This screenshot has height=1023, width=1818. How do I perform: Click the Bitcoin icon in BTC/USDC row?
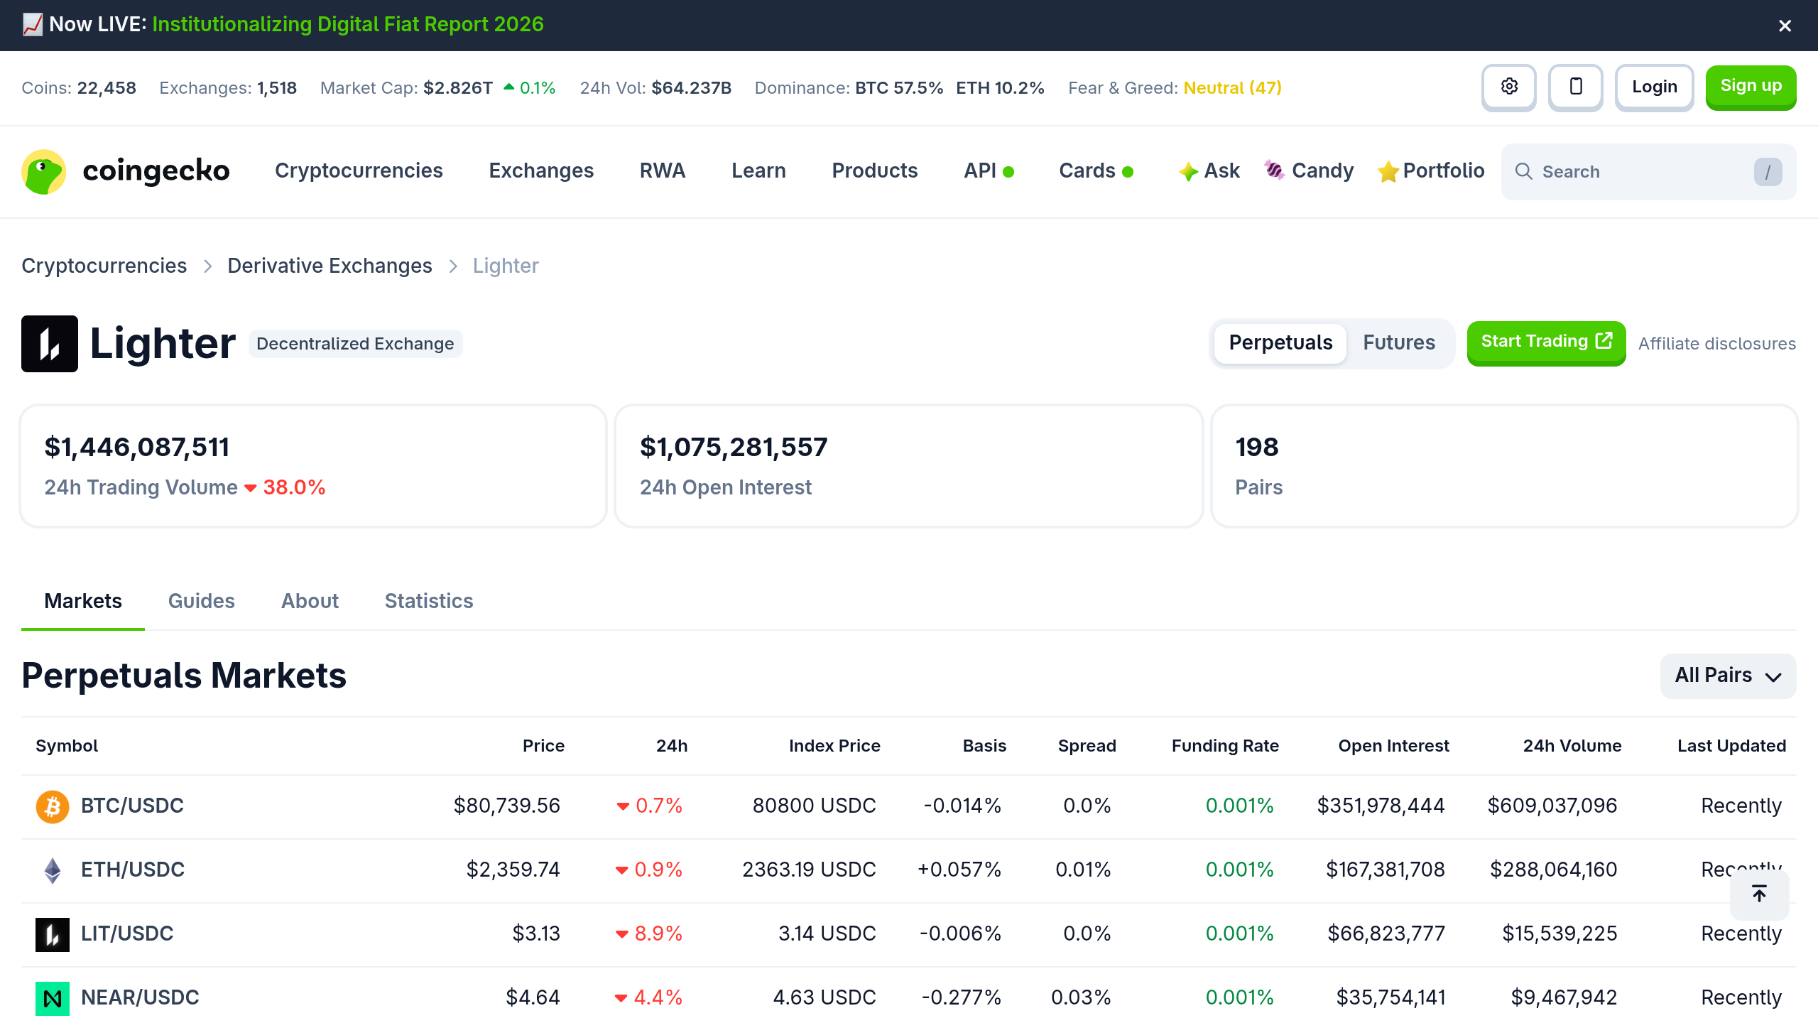53,806
